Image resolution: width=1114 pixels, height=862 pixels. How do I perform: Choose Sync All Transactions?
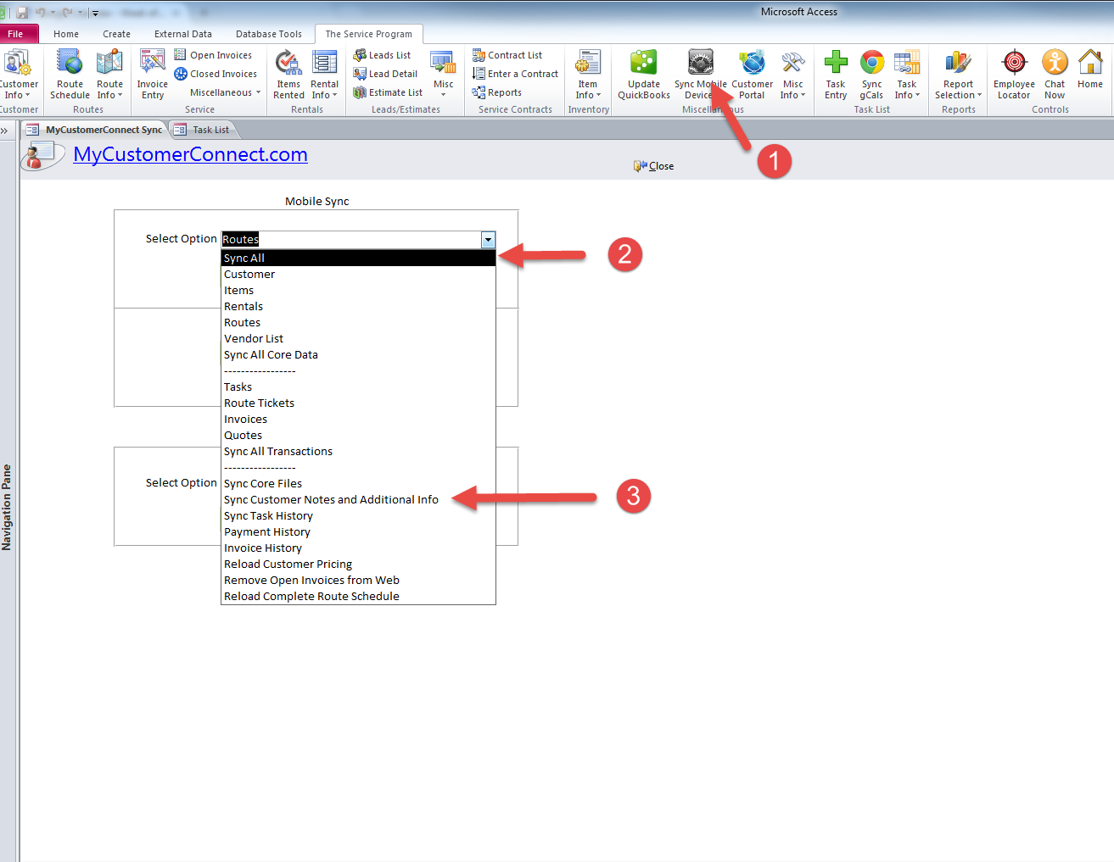point(358,451)
